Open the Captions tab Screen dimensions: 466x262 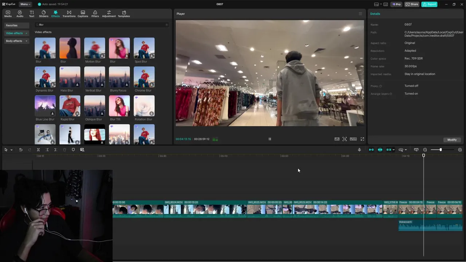83,14
